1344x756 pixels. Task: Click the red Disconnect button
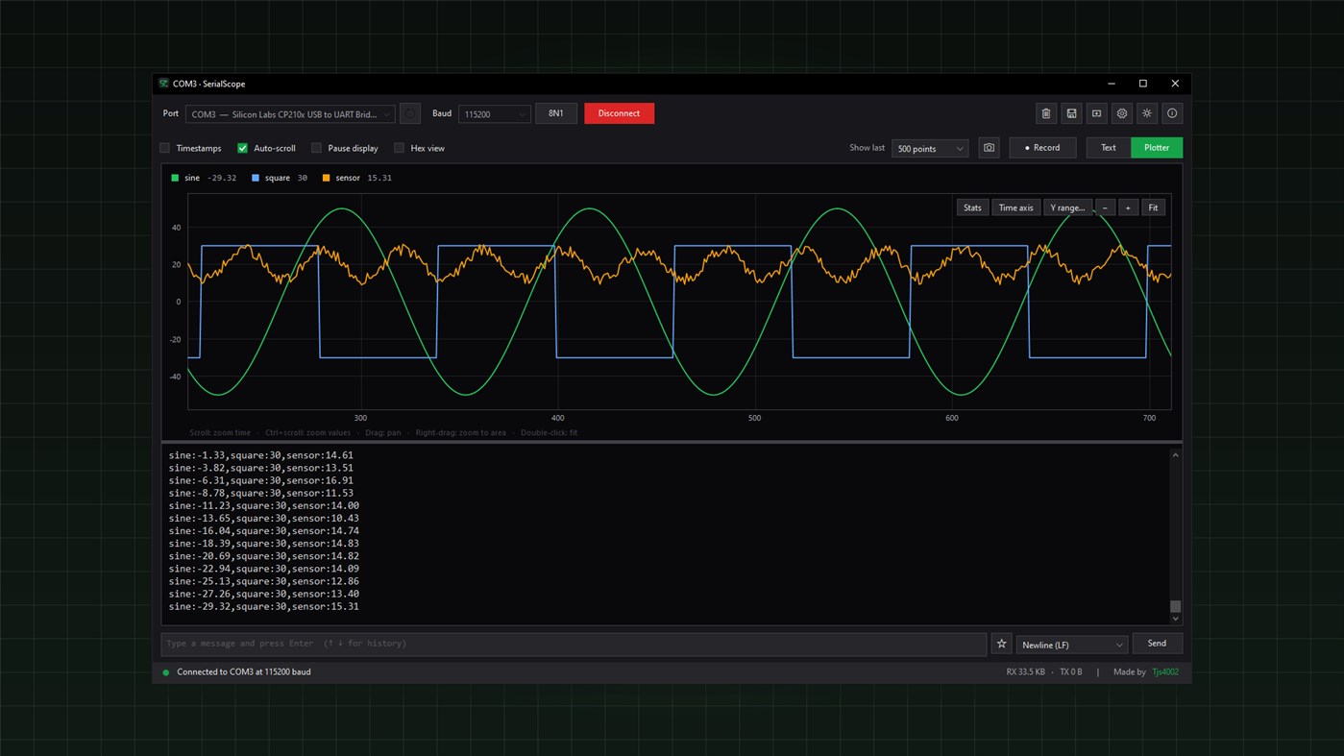pos(619,113)
